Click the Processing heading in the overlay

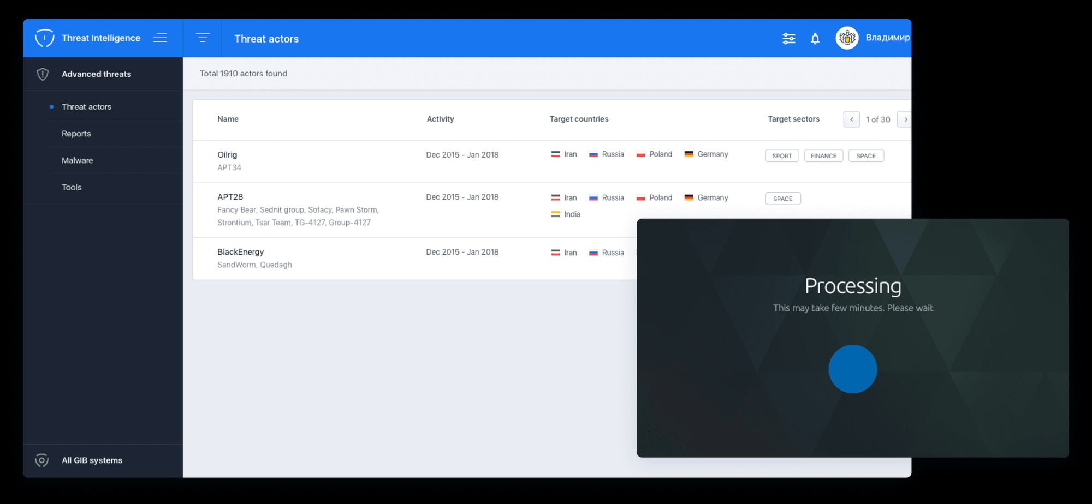[853, 286]
